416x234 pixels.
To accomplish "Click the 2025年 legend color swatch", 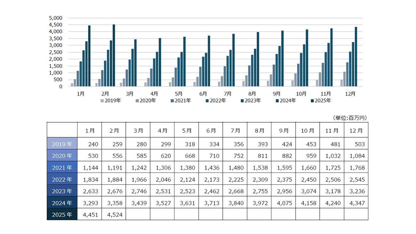I will point(312,101).
